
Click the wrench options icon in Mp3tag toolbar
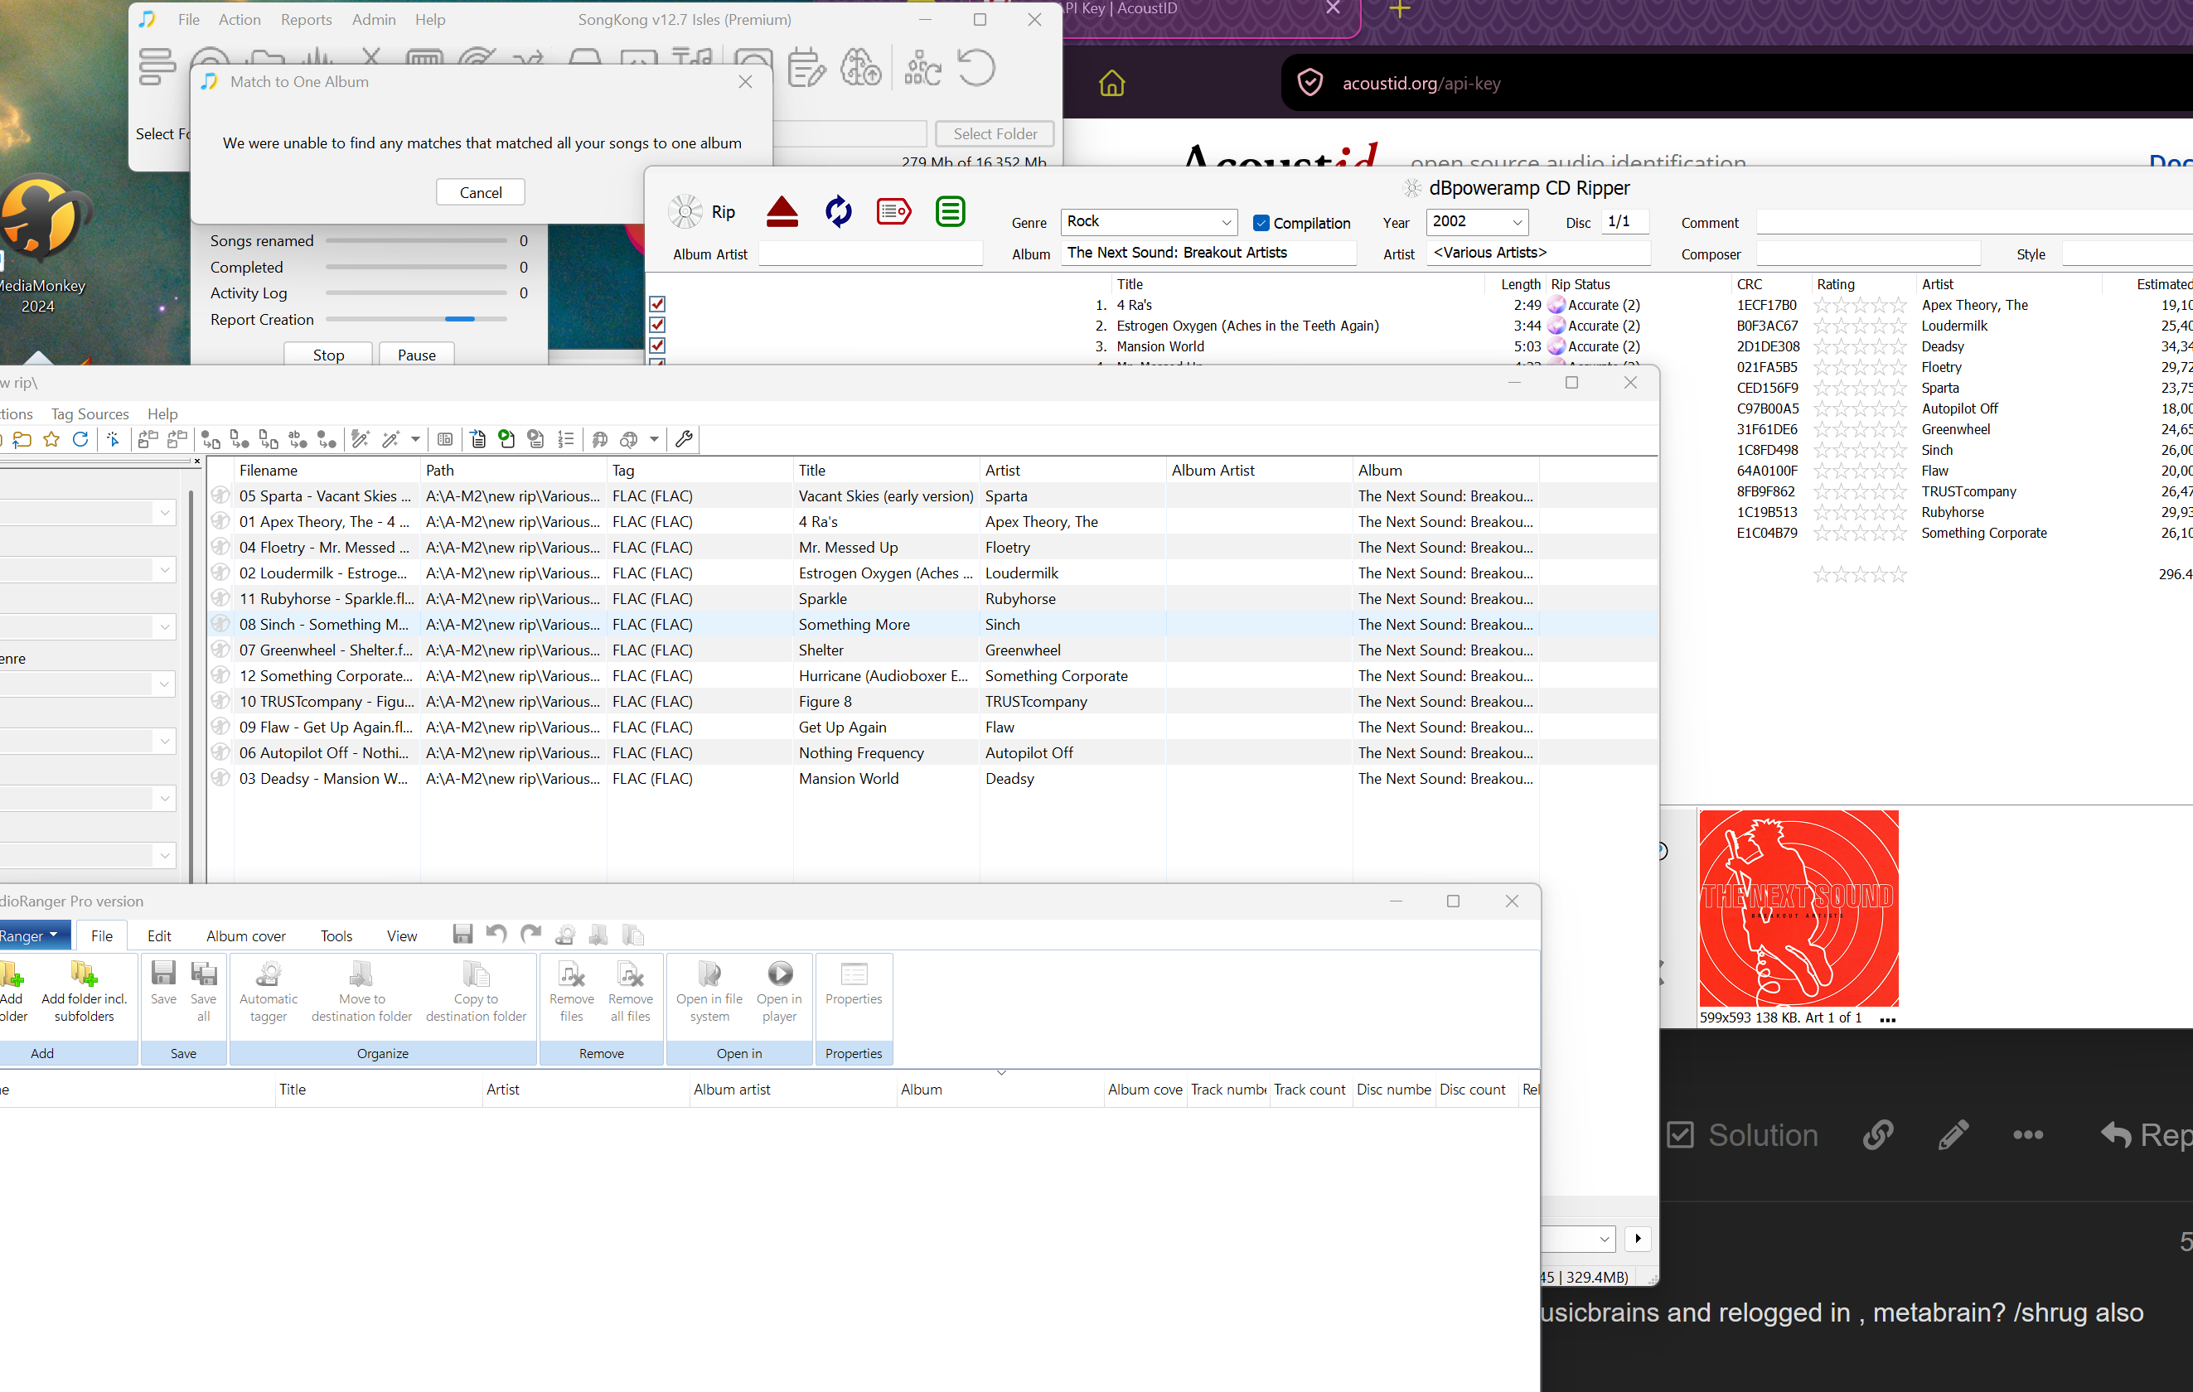pos(684,440)
